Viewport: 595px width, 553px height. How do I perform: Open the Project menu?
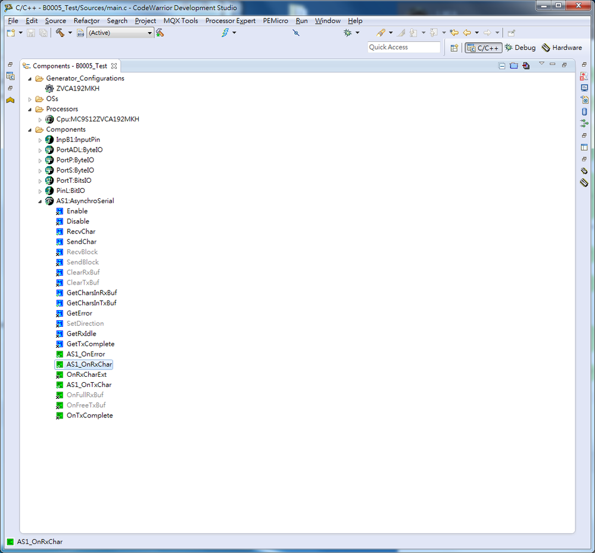click(x=145, y=21)
